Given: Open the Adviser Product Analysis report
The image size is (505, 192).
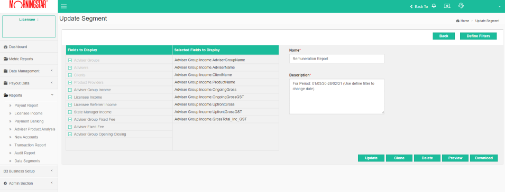Looking at the screenshot, I should pyautogui.click(x=35, y=129).
